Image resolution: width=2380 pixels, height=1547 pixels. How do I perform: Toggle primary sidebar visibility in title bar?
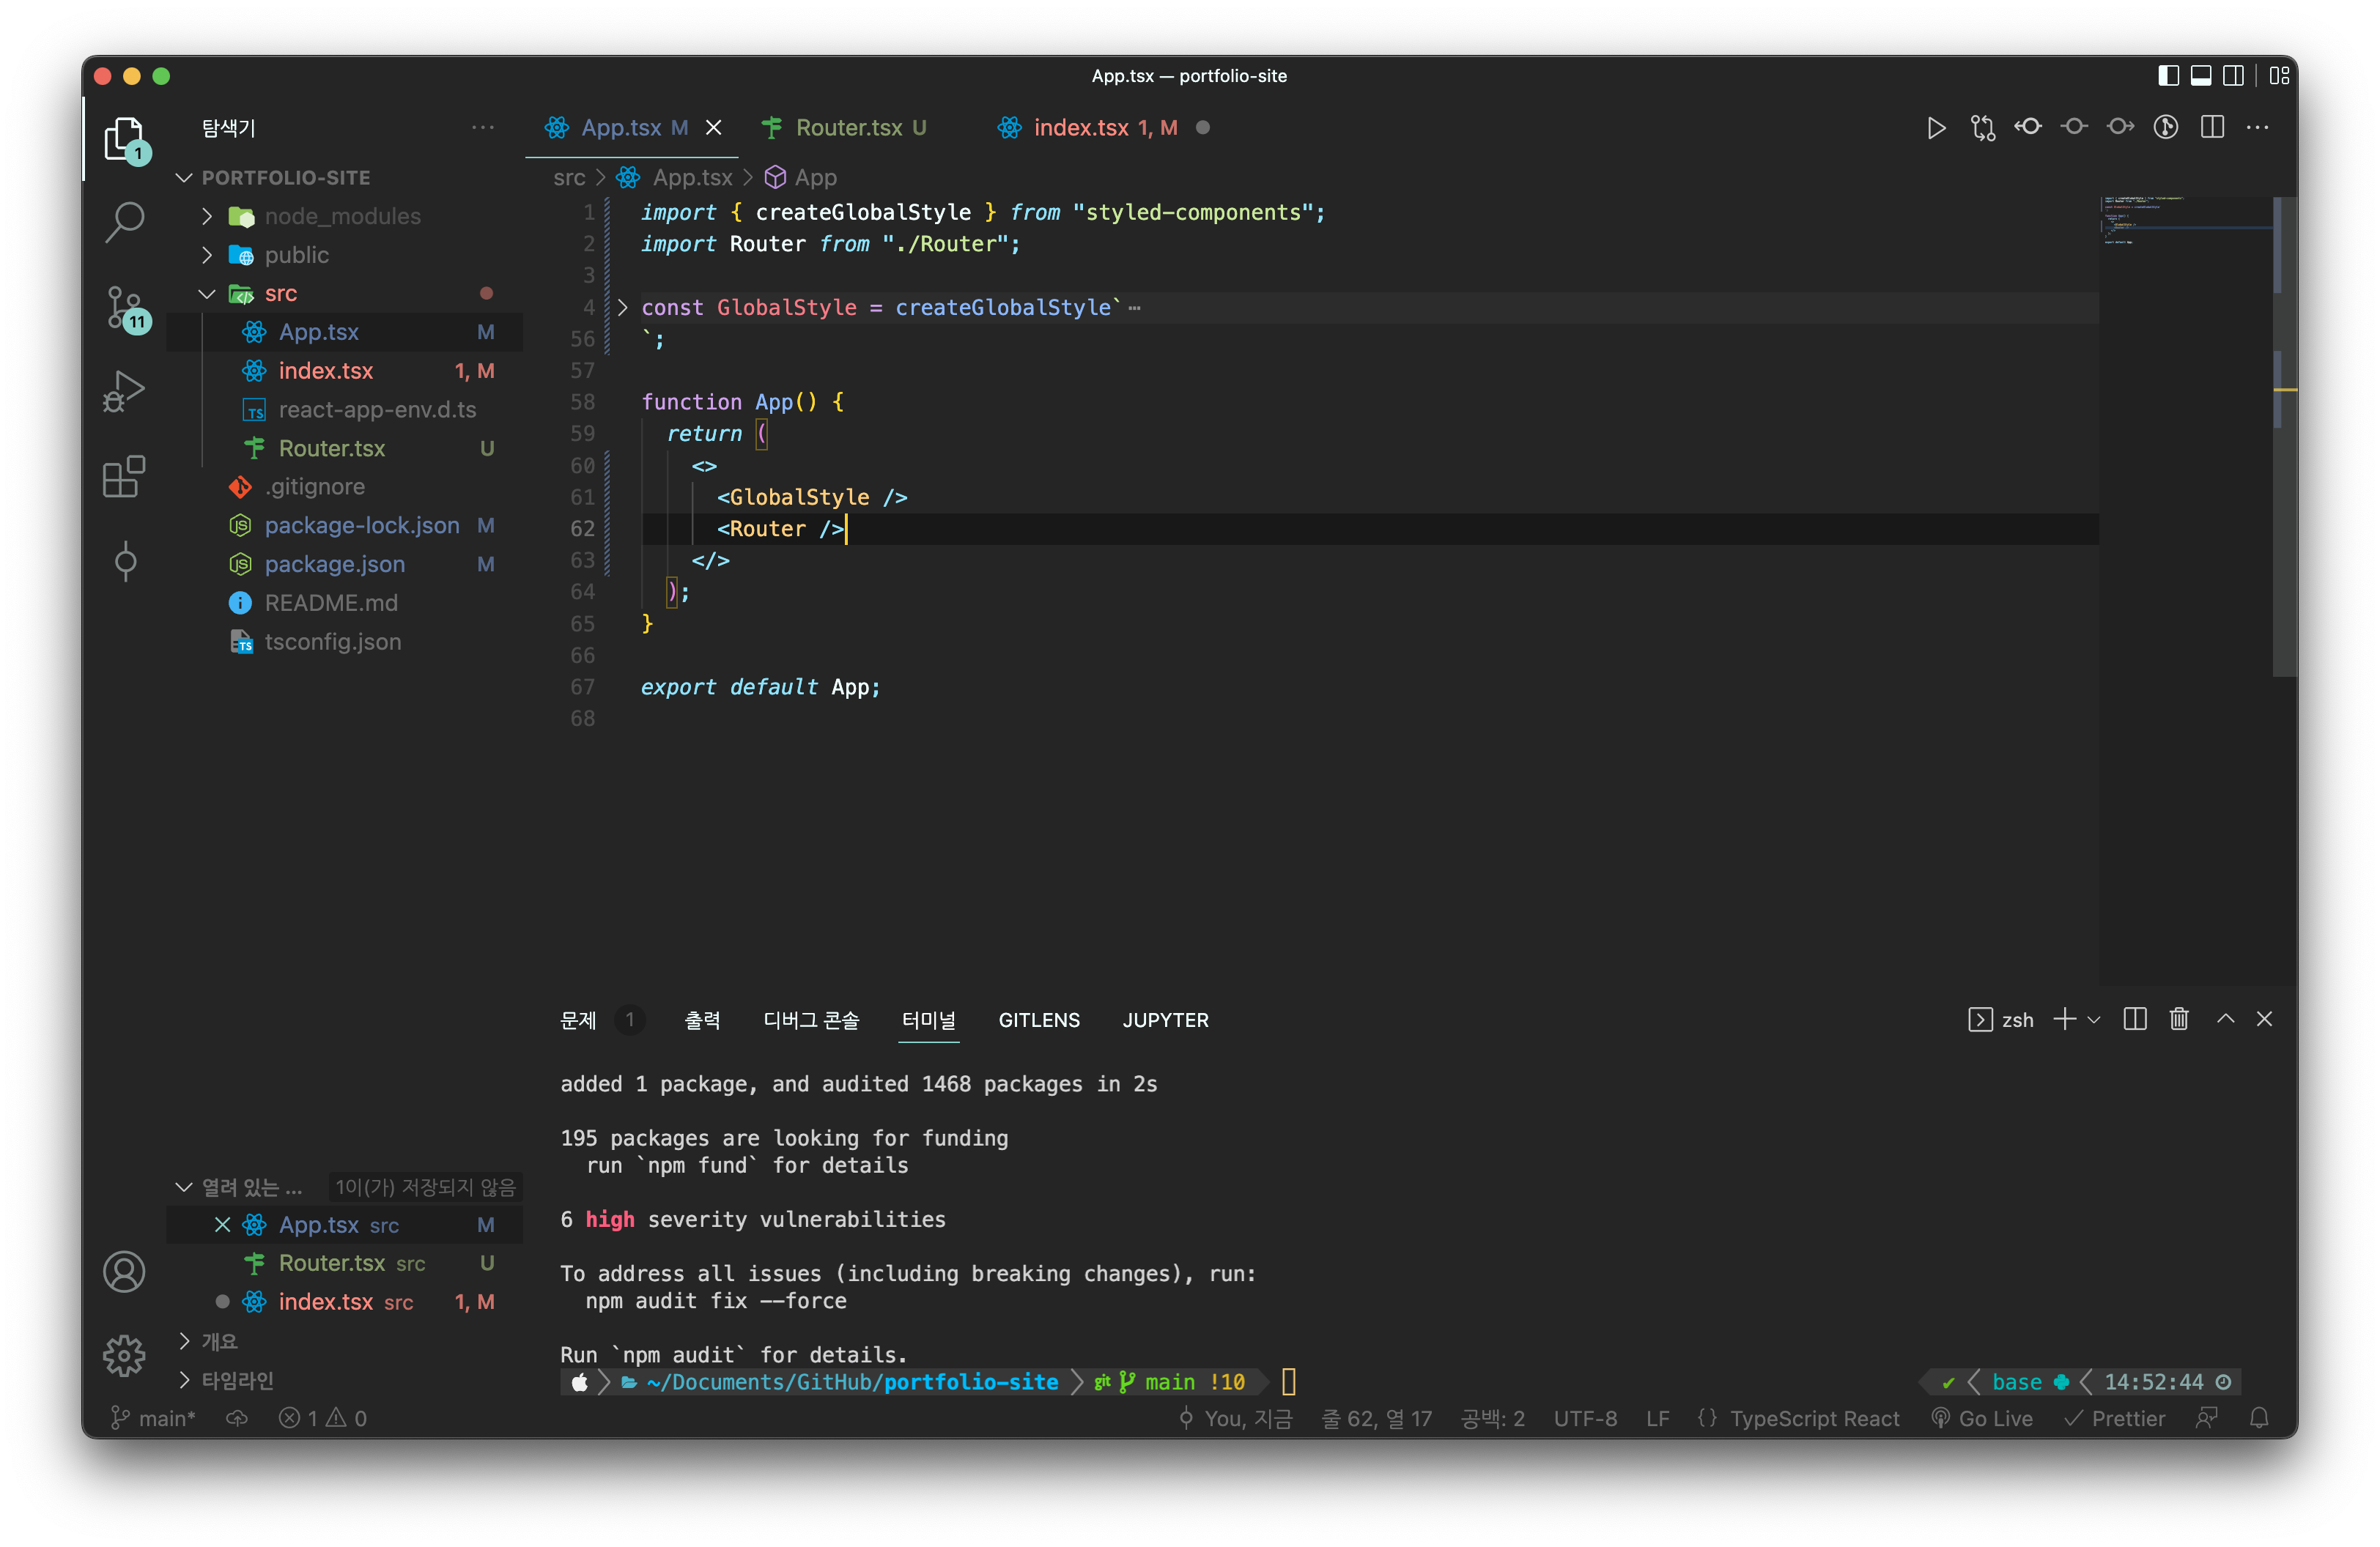click(2168, 76)
